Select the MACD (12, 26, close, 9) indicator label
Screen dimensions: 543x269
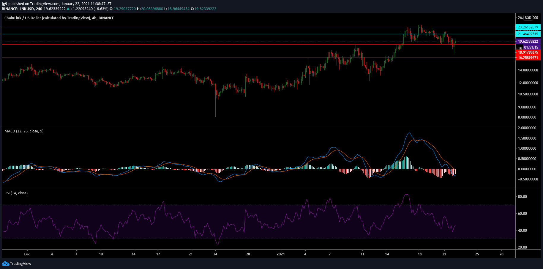(24, 131)
